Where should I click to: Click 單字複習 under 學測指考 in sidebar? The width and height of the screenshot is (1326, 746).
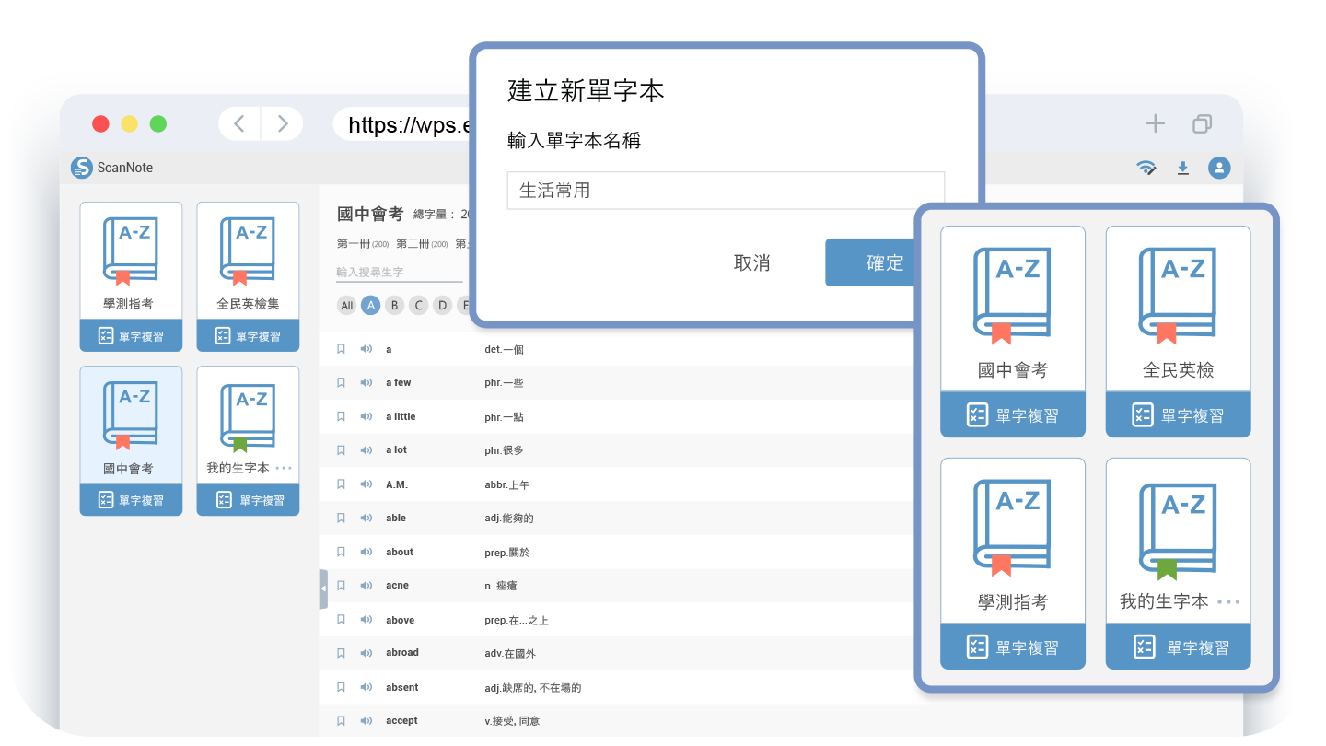131,335
